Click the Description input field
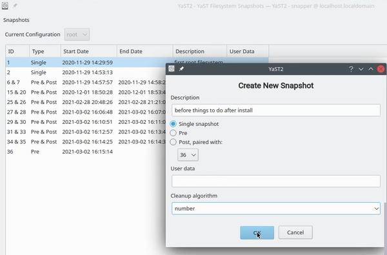This screenshot has height=255, width=387. point(276,110)
